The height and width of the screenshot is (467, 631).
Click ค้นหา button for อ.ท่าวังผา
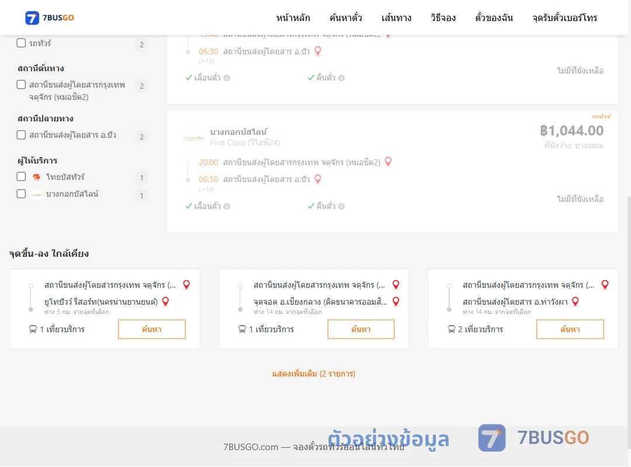[570, 329]
